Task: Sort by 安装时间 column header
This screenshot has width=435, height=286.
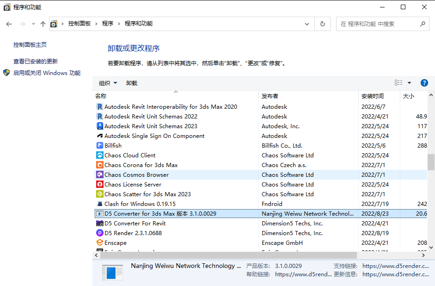Action: 379,96
